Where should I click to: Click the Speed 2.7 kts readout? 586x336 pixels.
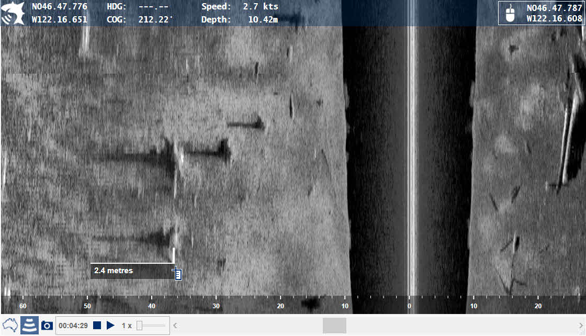(240, 7)
